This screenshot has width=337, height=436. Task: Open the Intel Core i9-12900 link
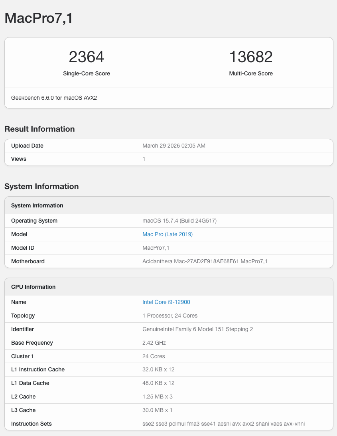166,302
